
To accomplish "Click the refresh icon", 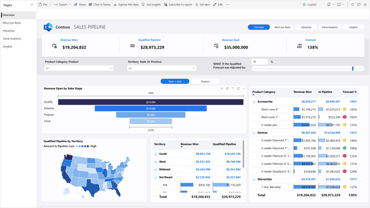I will pyautogui.click(x=353, y=4).
